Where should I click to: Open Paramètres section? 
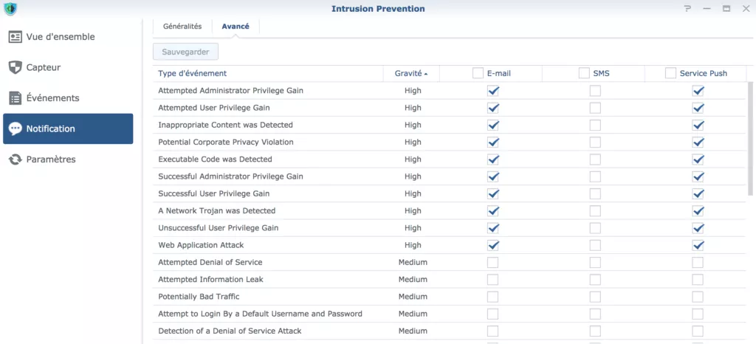68,159
